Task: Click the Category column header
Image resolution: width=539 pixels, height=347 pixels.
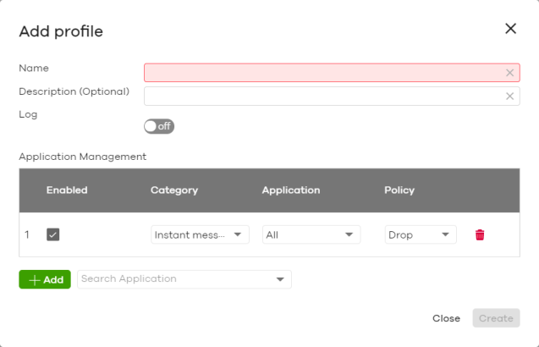Action: pos(173,190)
